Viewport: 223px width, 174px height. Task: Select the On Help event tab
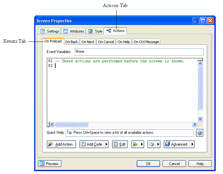pos(124,42)
